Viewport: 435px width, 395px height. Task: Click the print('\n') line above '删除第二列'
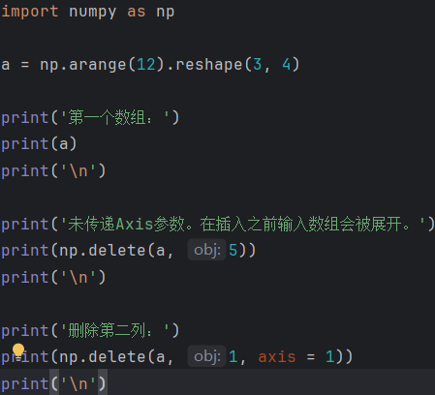53,277
